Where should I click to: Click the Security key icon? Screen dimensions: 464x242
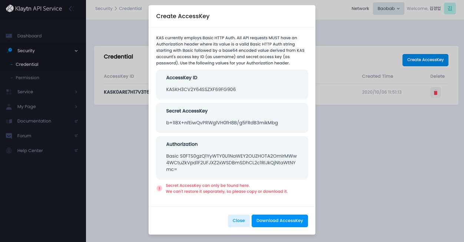[x=9, y=51]
